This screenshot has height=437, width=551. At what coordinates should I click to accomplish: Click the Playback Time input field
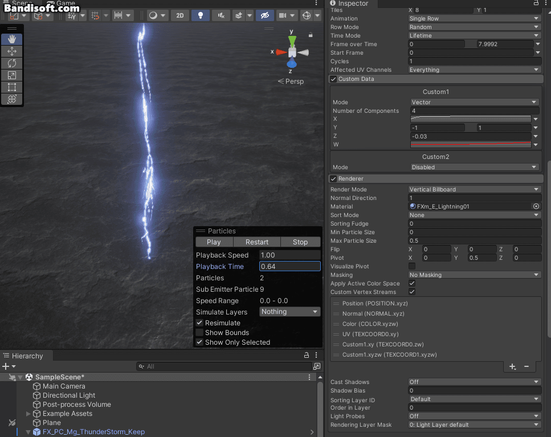289,266
